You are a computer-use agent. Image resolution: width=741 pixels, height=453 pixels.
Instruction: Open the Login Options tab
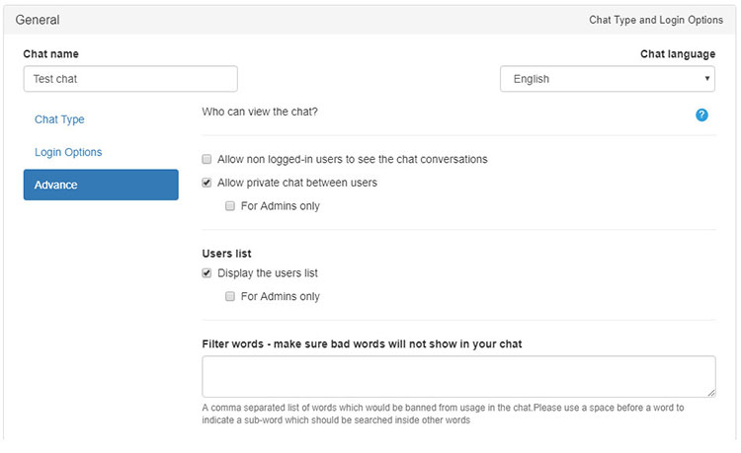(x=68, y=152)
